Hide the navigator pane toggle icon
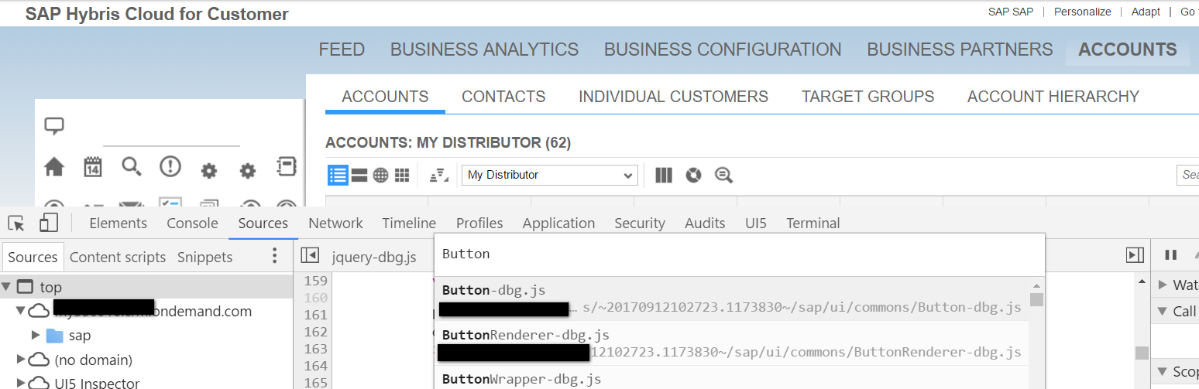The height and width of the screenshot is (389, 1199). click(310, 255)
